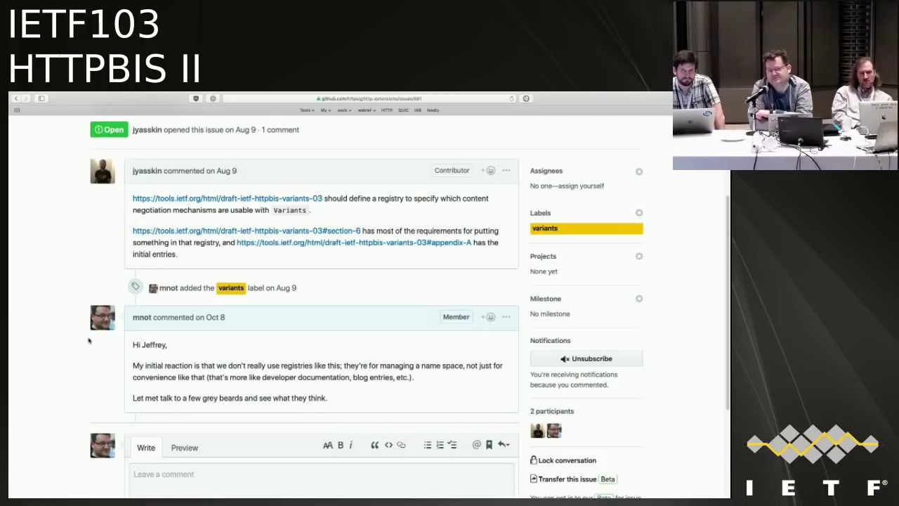Click in the Leave a comment field
Image resolution: width=899 pixels, height=506 pixels.
(x=322, y=479)
